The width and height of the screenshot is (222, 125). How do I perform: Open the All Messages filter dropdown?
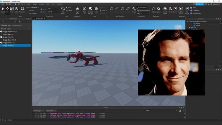point(39,111)
